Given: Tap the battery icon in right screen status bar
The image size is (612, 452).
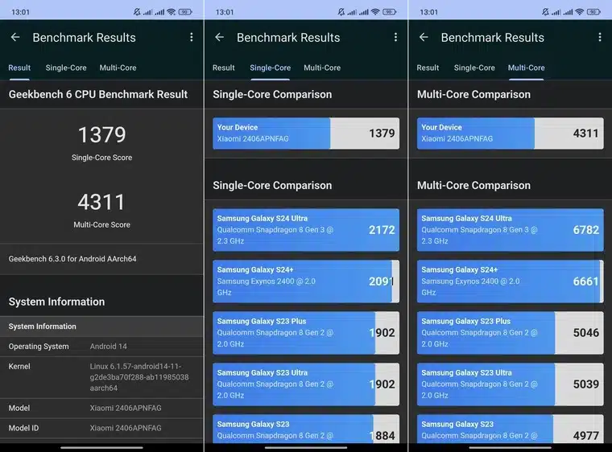Looking at the screenshot, I should point(593,12).
